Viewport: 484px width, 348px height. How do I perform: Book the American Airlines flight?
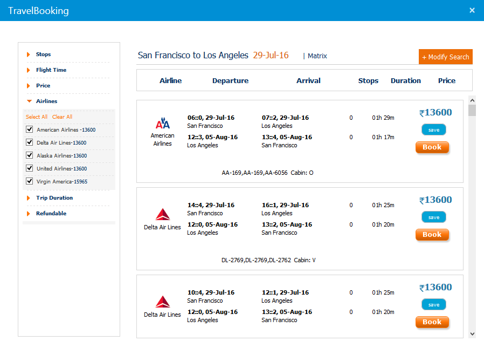432,147
